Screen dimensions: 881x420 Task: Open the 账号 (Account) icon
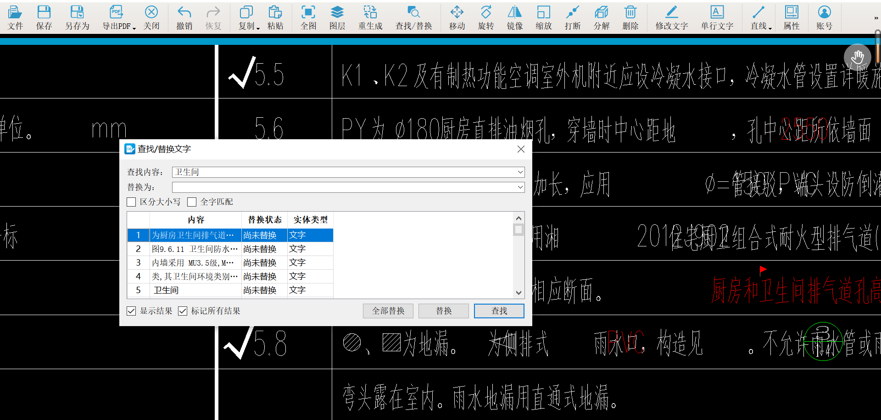[825, 18]
